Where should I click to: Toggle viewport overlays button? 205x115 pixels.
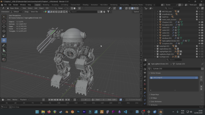coord(121,8)
